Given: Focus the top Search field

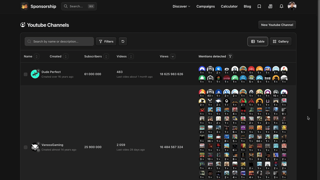Looking at the screenshot, I should [x=79, y=6].
